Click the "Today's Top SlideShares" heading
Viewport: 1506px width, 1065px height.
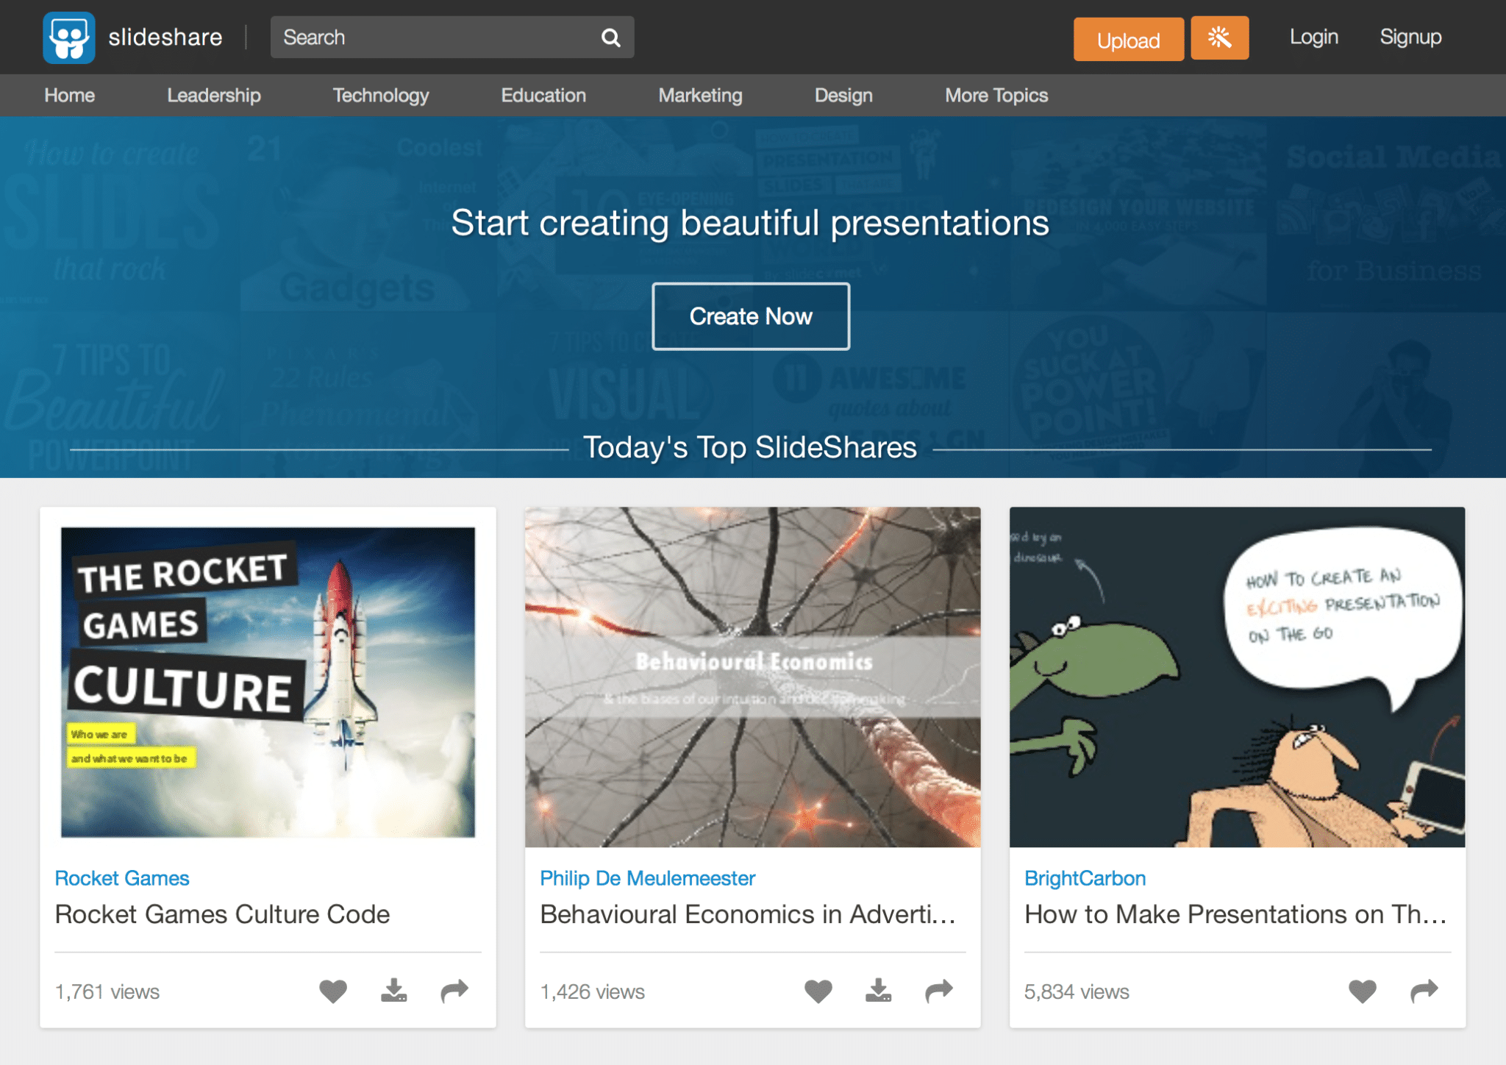[x=750, y=447]
